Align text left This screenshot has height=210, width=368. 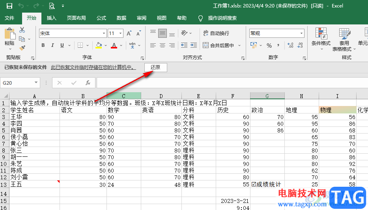(x=153, y=45)
